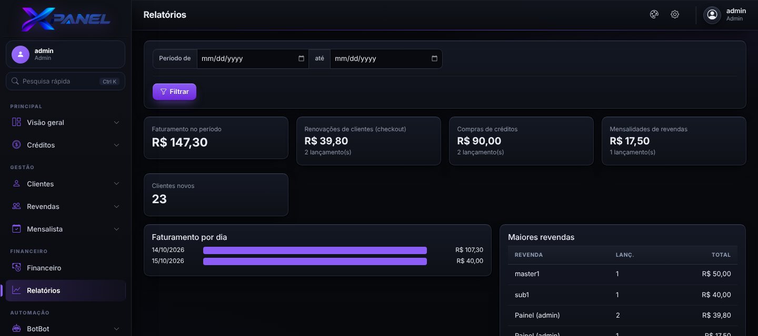Open calendar picker for start date
The height and width of the screenshot is (336, 758).
pos(301,59)
